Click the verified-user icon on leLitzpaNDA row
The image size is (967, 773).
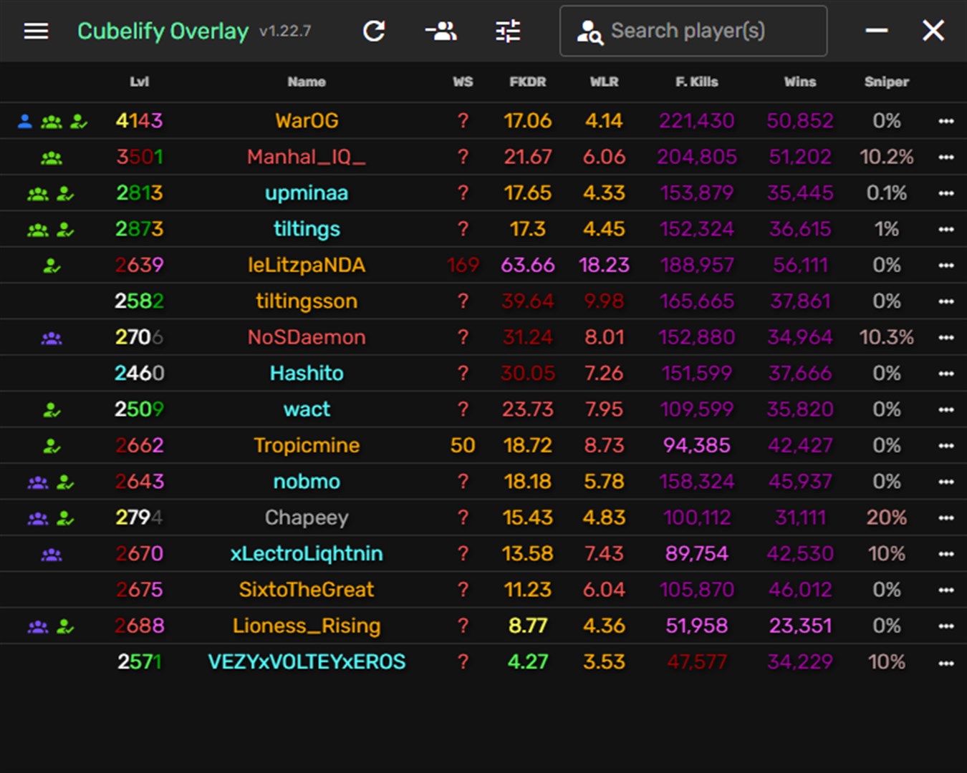click(52, 266)
